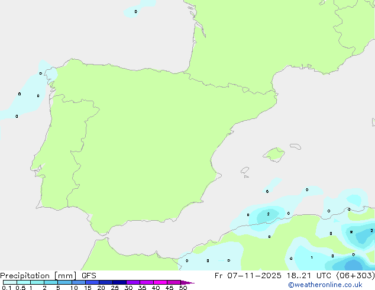Click the '50' legend scale label

click(183, 288)
